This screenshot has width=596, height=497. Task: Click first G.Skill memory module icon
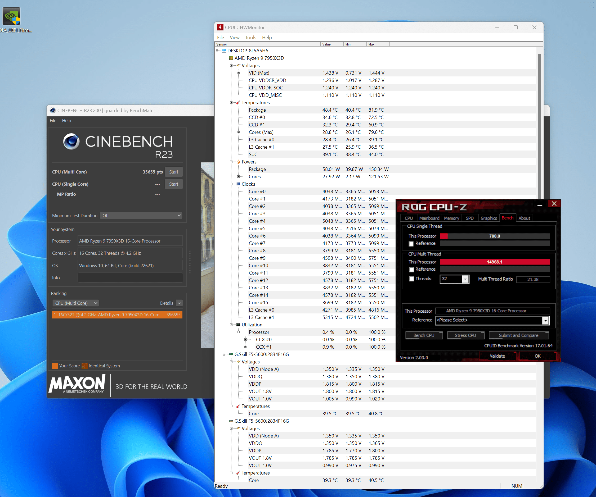tap(231, 354)
